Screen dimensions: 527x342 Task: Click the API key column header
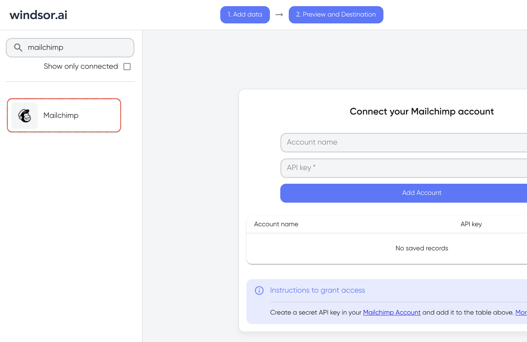coord(471,224)
